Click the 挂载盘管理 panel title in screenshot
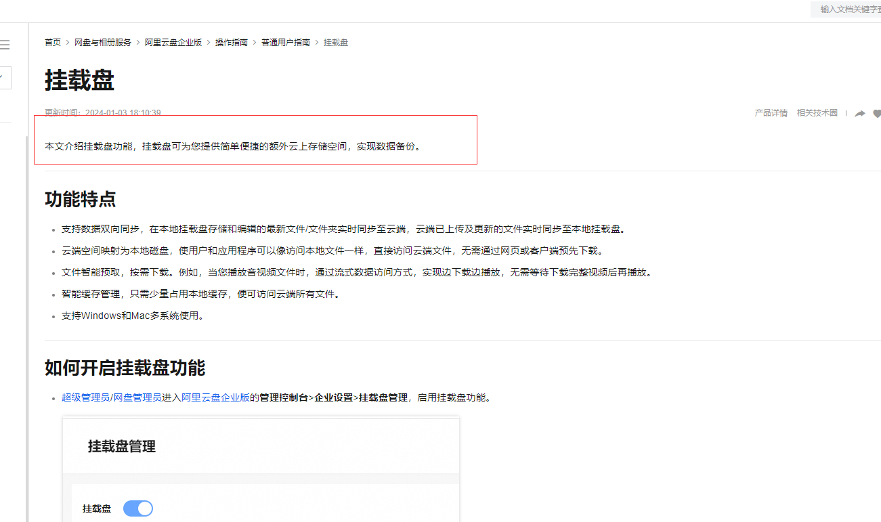881x522 pixels. click(x=122, y=446)
